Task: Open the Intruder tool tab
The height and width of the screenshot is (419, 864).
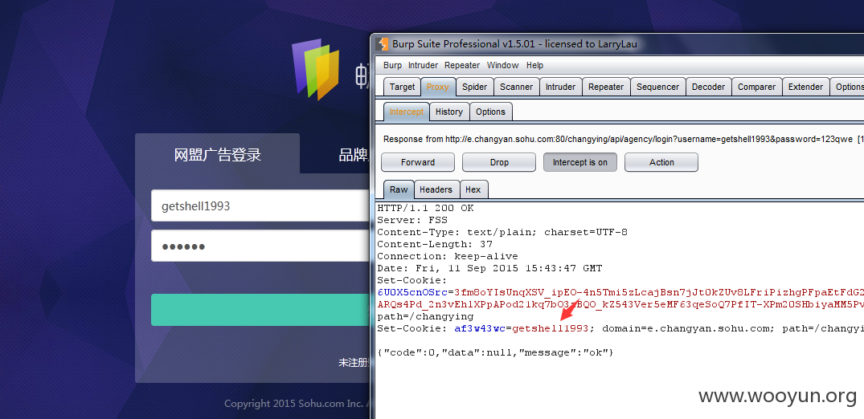Action: (x=560, y=87)
